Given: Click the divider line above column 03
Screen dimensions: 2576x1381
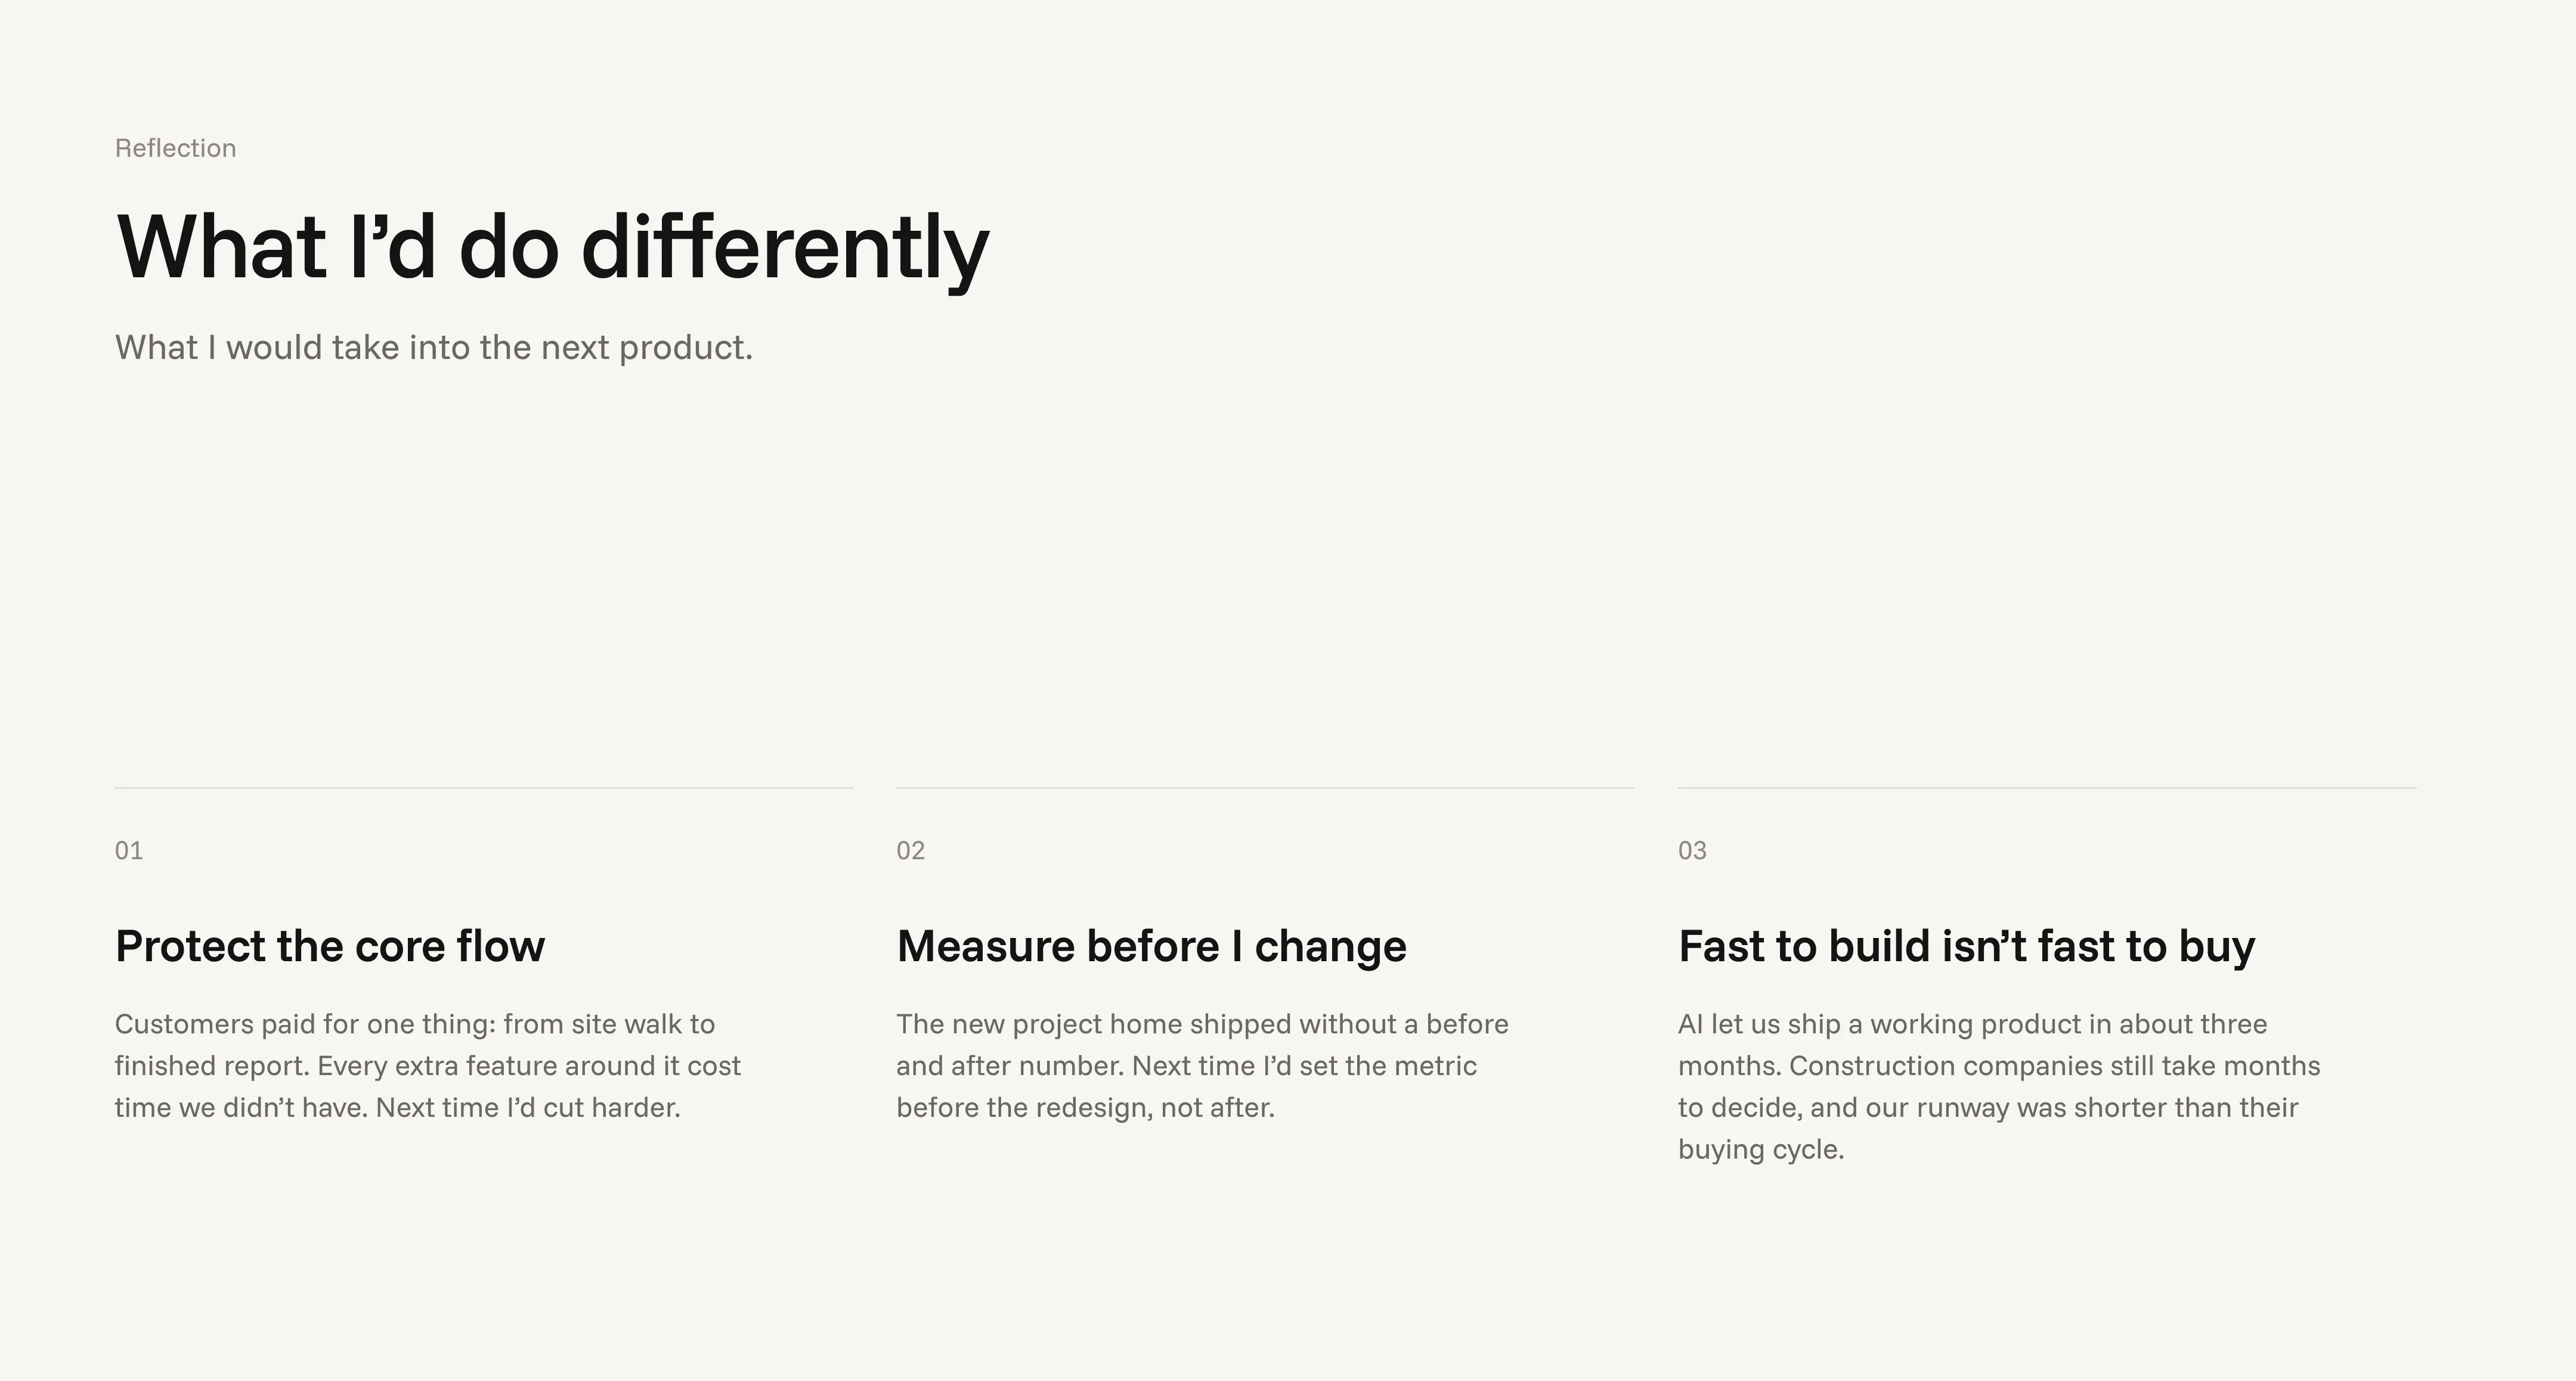Looking at the screenshot, I should [2047, 788].
